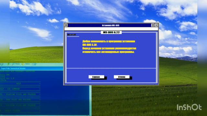This screenshot has height=116, width=207.
Task: Click the MS-DOS 6.22 heading label
Action: (111, 32)
